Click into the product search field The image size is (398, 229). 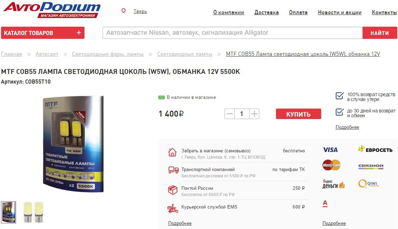point(232,33)
